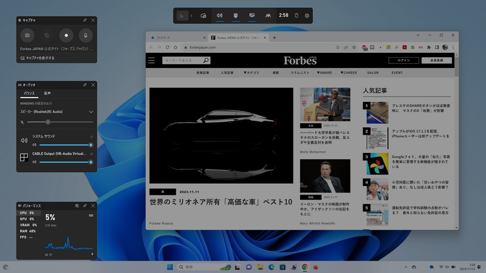Viewport: 486px width, 273px height.
Task: Open Performance widget options icon
Action: (x=76, y=206)
